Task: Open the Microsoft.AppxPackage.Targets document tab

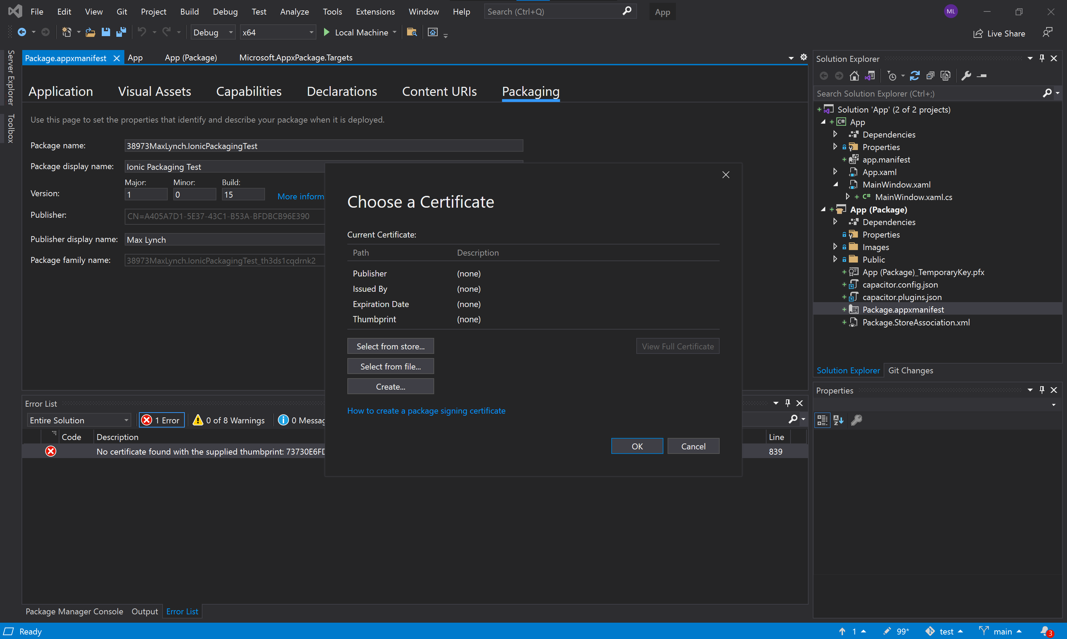Action: point(296,57)
